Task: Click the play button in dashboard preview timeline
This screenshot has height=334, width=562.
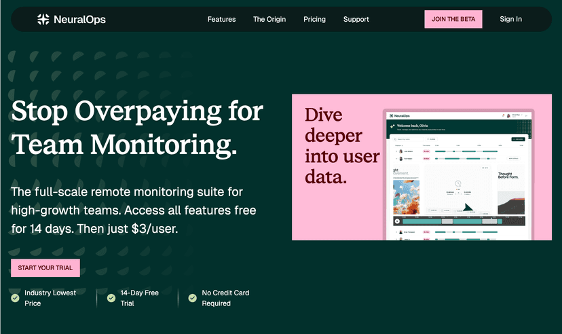Action: pos(397,221)
